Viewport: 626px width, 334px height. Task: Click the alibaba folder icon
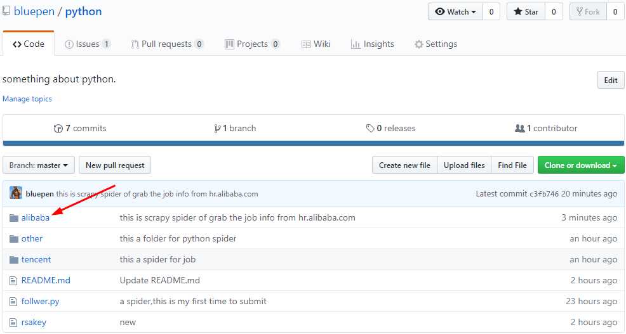(14, 217)
